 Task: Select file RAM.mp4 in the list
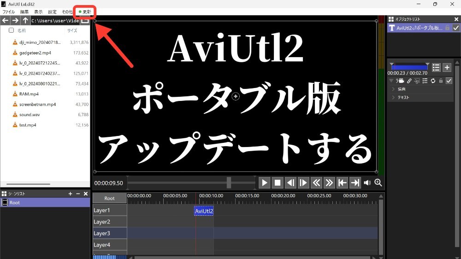(29, 94)
